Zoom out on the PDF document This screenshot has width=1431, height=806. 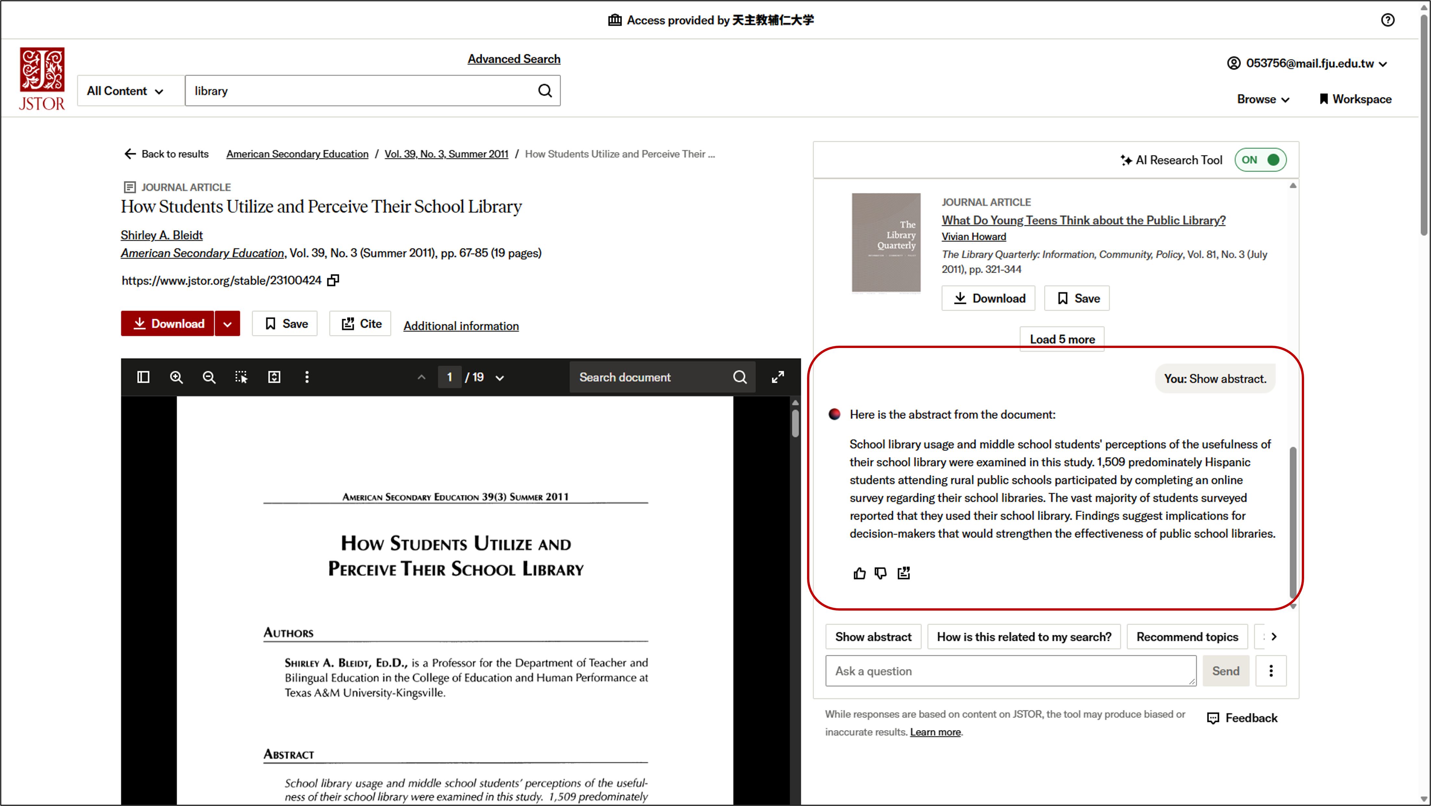[209, 377]
